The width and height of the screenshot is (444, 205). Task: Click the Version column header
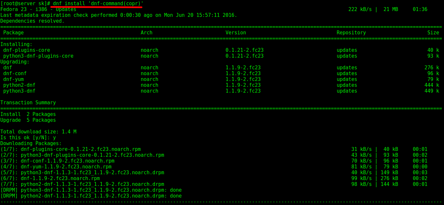[236, 33]
